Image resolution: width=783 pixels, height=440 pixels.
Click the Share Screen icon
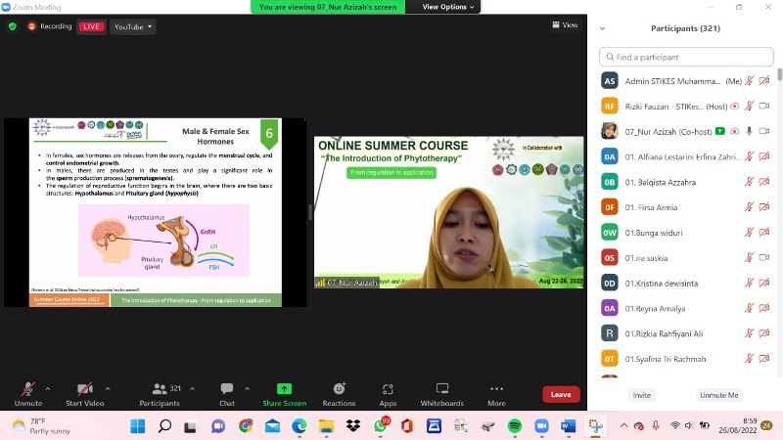pyautogui.click(x=284, y=389)
